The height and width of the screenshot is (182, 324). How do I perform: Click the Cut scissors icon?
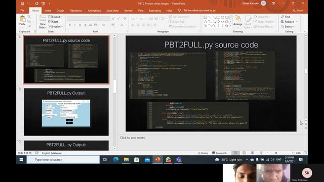tap(29, 17)
